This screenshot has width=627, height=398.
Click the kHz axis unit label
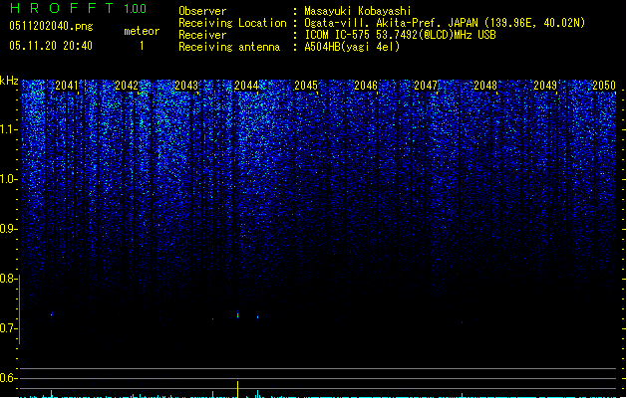coord(9,81)
